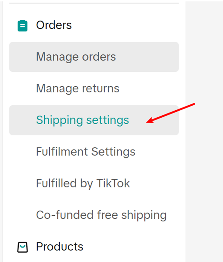Viewport: 223px width, 262px height.
Task: Click the Orders text label
Action: (54, 25)
